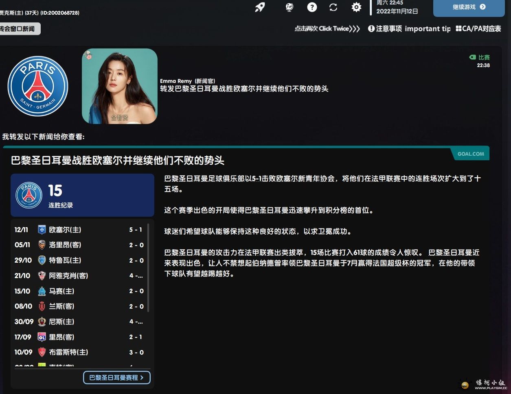The height and width of the screenshot is (394, 511).
Task: Open the 尼斯(主) match result row
Action: click(x=79, y=322)
